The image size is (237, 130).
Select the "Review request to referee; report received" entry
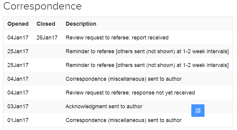[117, 38]
